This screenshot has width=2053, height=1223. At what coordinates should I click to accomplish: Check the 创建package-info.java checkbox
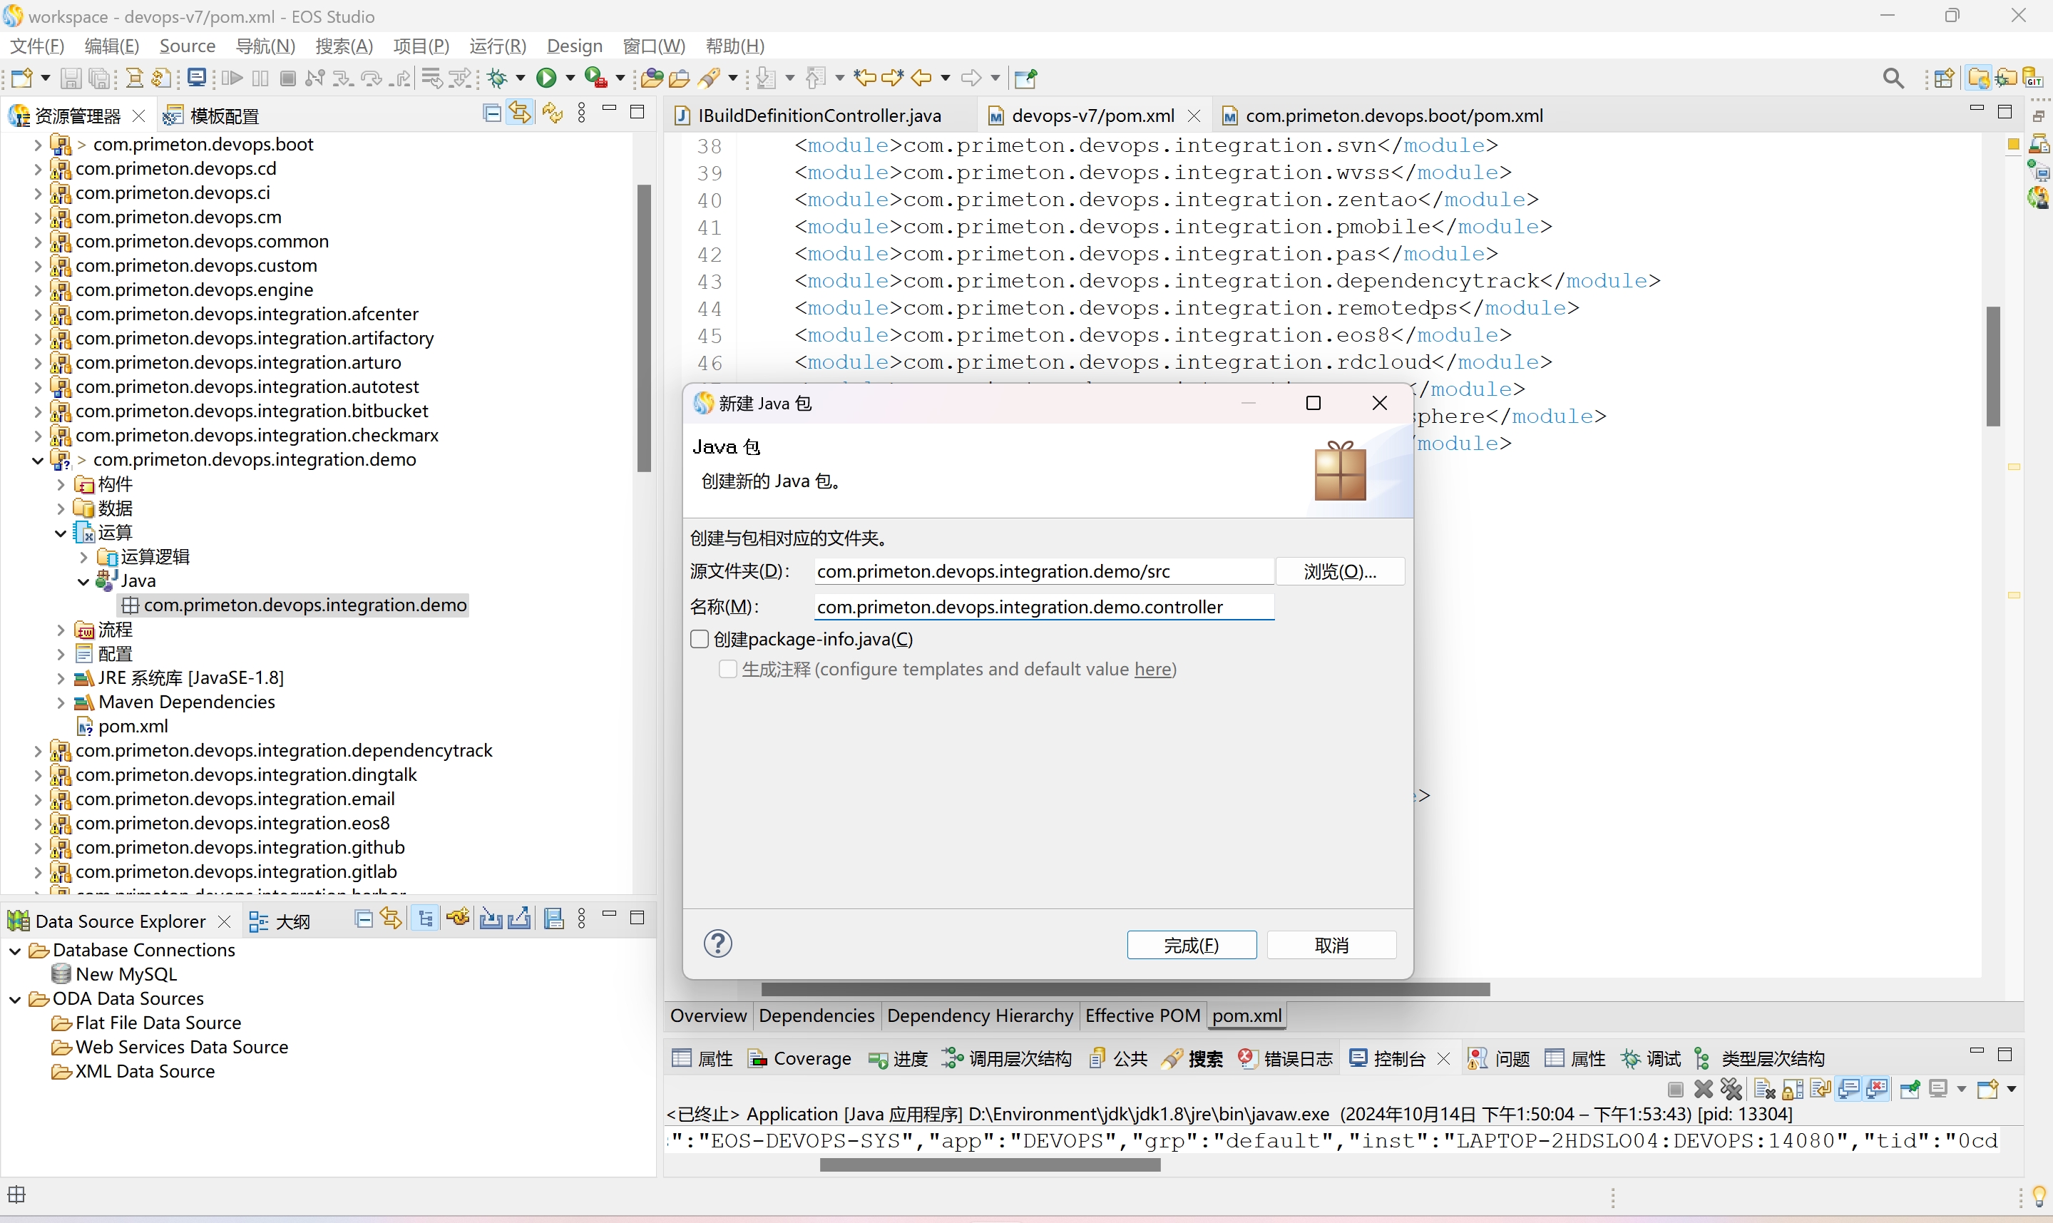700,640
